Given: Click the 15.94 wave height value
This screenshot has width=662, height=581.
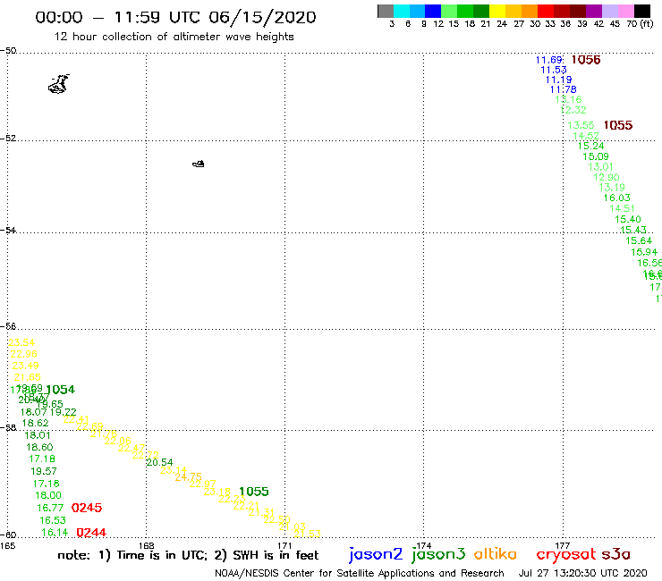Looking at the screenshot, I should point(644,252).
